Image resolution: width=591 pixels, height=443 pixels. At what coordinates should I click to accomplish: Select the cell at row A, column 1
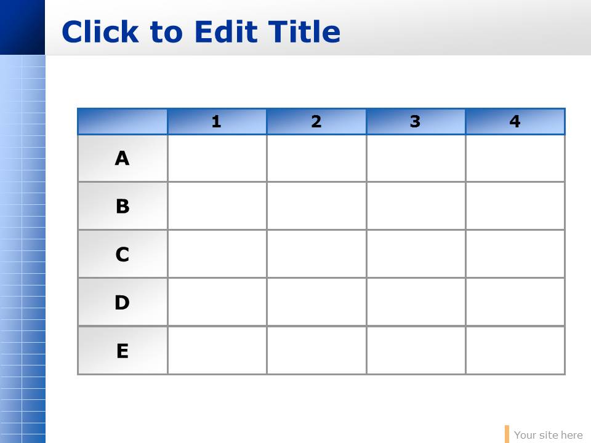217,158
